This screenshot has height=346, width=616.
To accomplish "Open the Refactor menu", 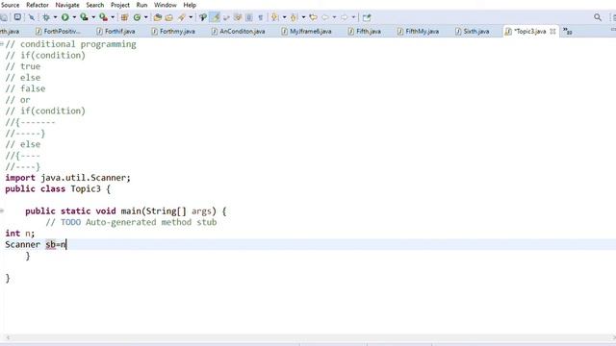I will pyautogui.click(x=38, y=5).
